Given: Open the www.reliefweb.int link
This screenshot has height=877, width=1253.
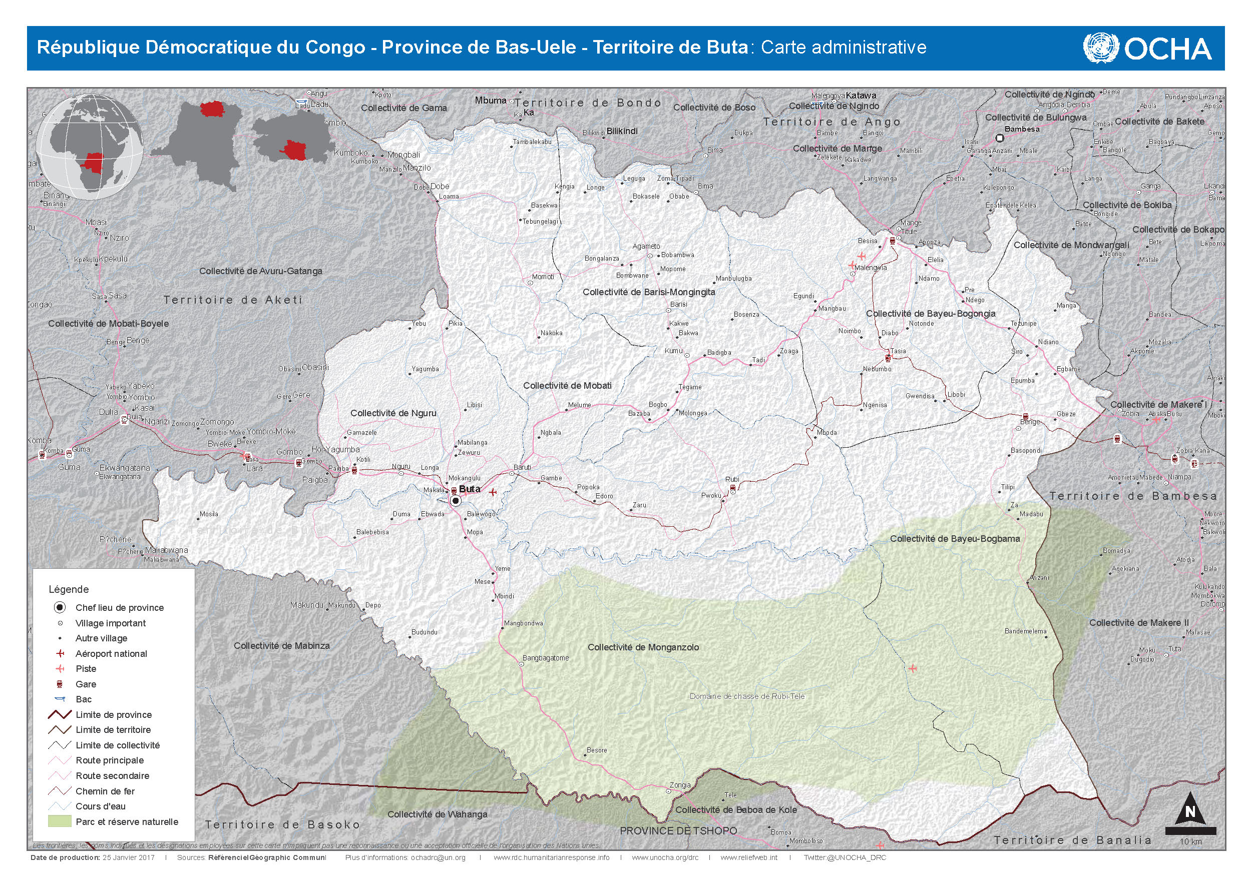Looking at the screenshot, I should [749, 857].
